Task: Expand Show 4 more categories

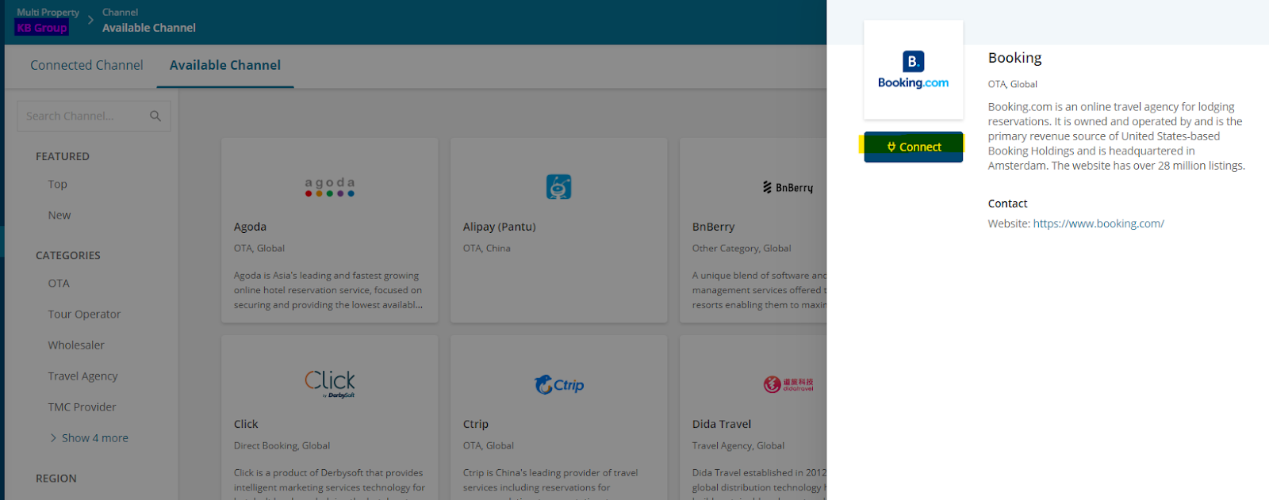Action: [89, 437]
